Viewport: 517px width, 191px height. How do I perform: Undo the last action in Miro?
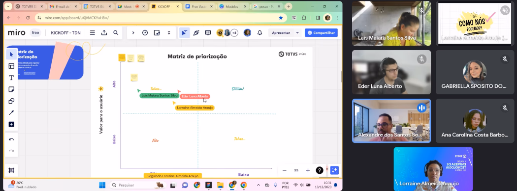point(11,139)
